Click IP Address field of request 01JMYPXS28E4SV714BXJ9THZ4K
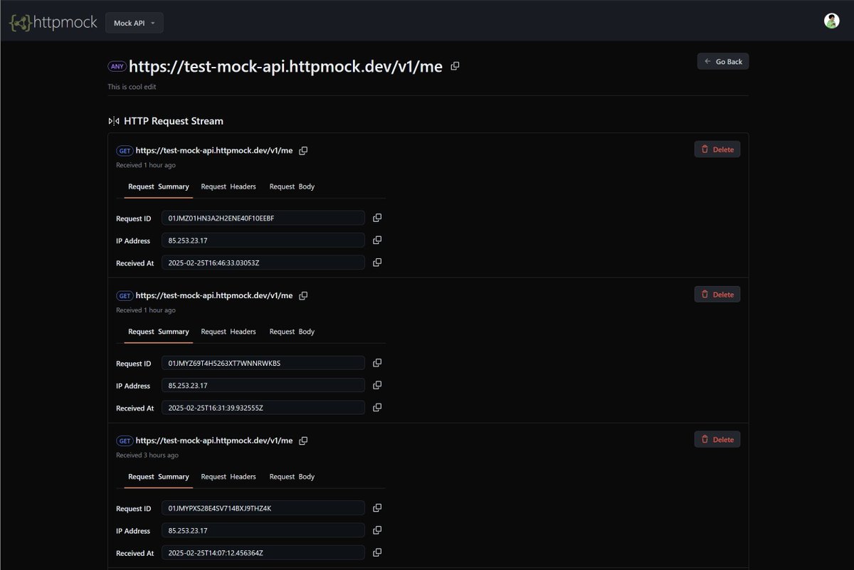Image resolution: width=854 pixels, height=570 pixels. [263, 531]
